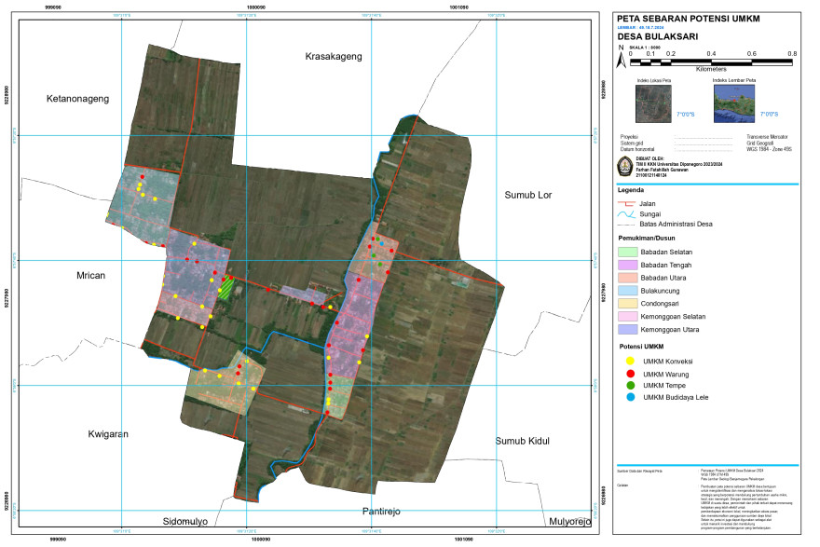Select the yellow UMKM Konveksi legend dot

pyautogui.click(x=631, y=361)
